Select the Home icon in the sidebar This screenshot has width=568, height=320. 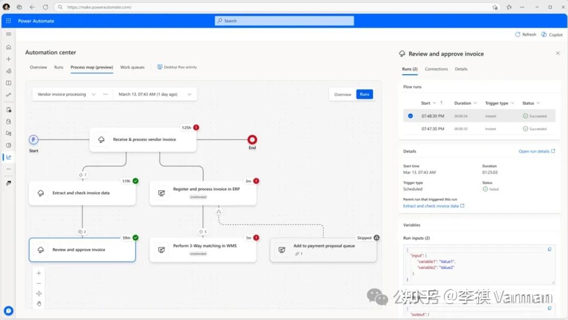coord(8,47)
